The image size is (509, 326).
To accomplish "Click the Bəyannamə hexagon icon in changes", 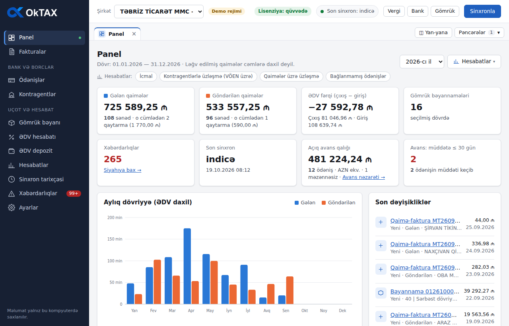I will (x=381, y=293).
